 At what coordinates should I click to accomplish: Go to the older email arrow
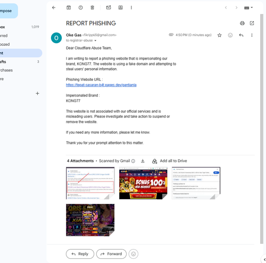click(236, 7)
